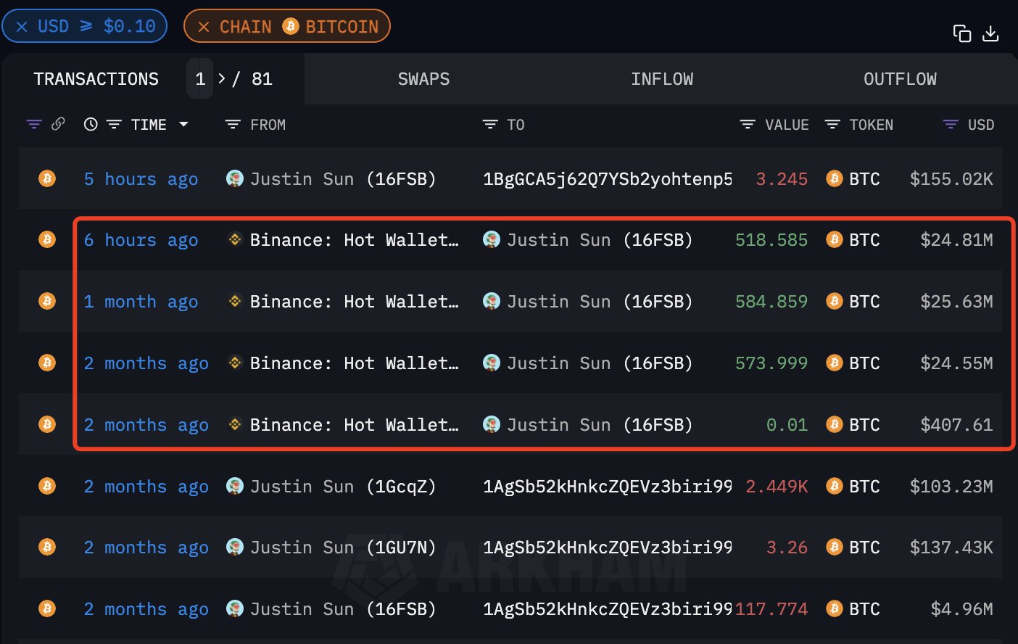Toggle the VALUE column filter
This screenshot has width=1018, height=644.
(748, 124)
